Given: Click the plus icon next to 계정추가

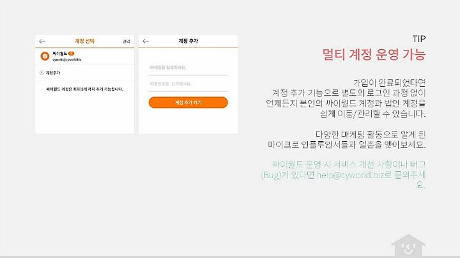Looking at the screenshot, I should (x=42, y=73).
